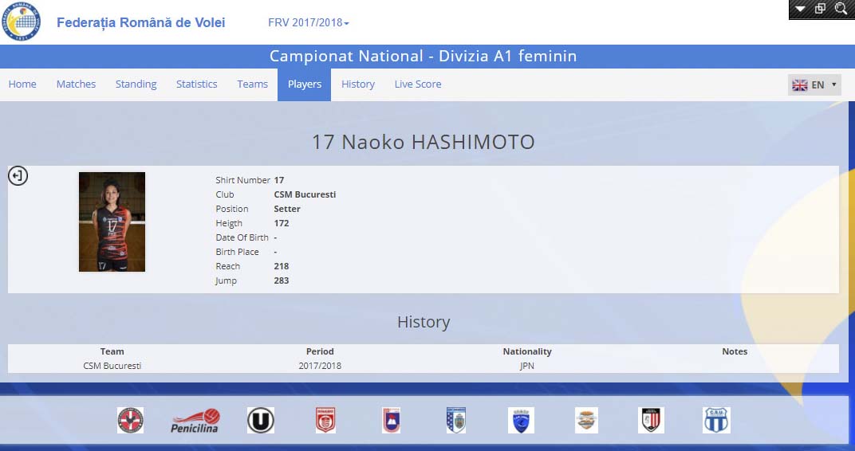The image size is (855, 451).
Task: Switch to the Standing tab
Action: pos(136,84)
